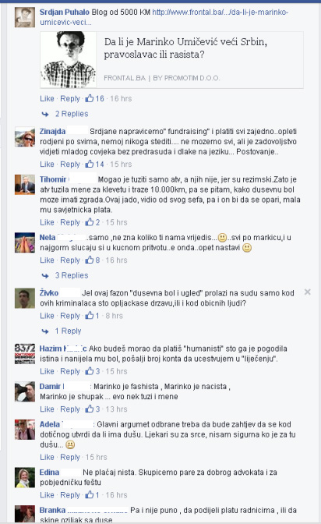Click thumbs-up icon showing 8 on Nela's comment
Screen dimensions: 321x524
89,260
